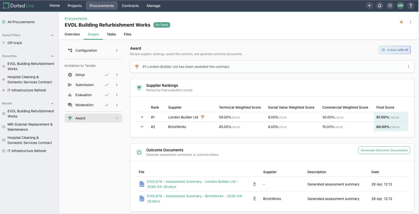Expand the BrickWorks ranking row
This screenshot has height=214, width=419.
pyautogui.click(x=142, y=127)
